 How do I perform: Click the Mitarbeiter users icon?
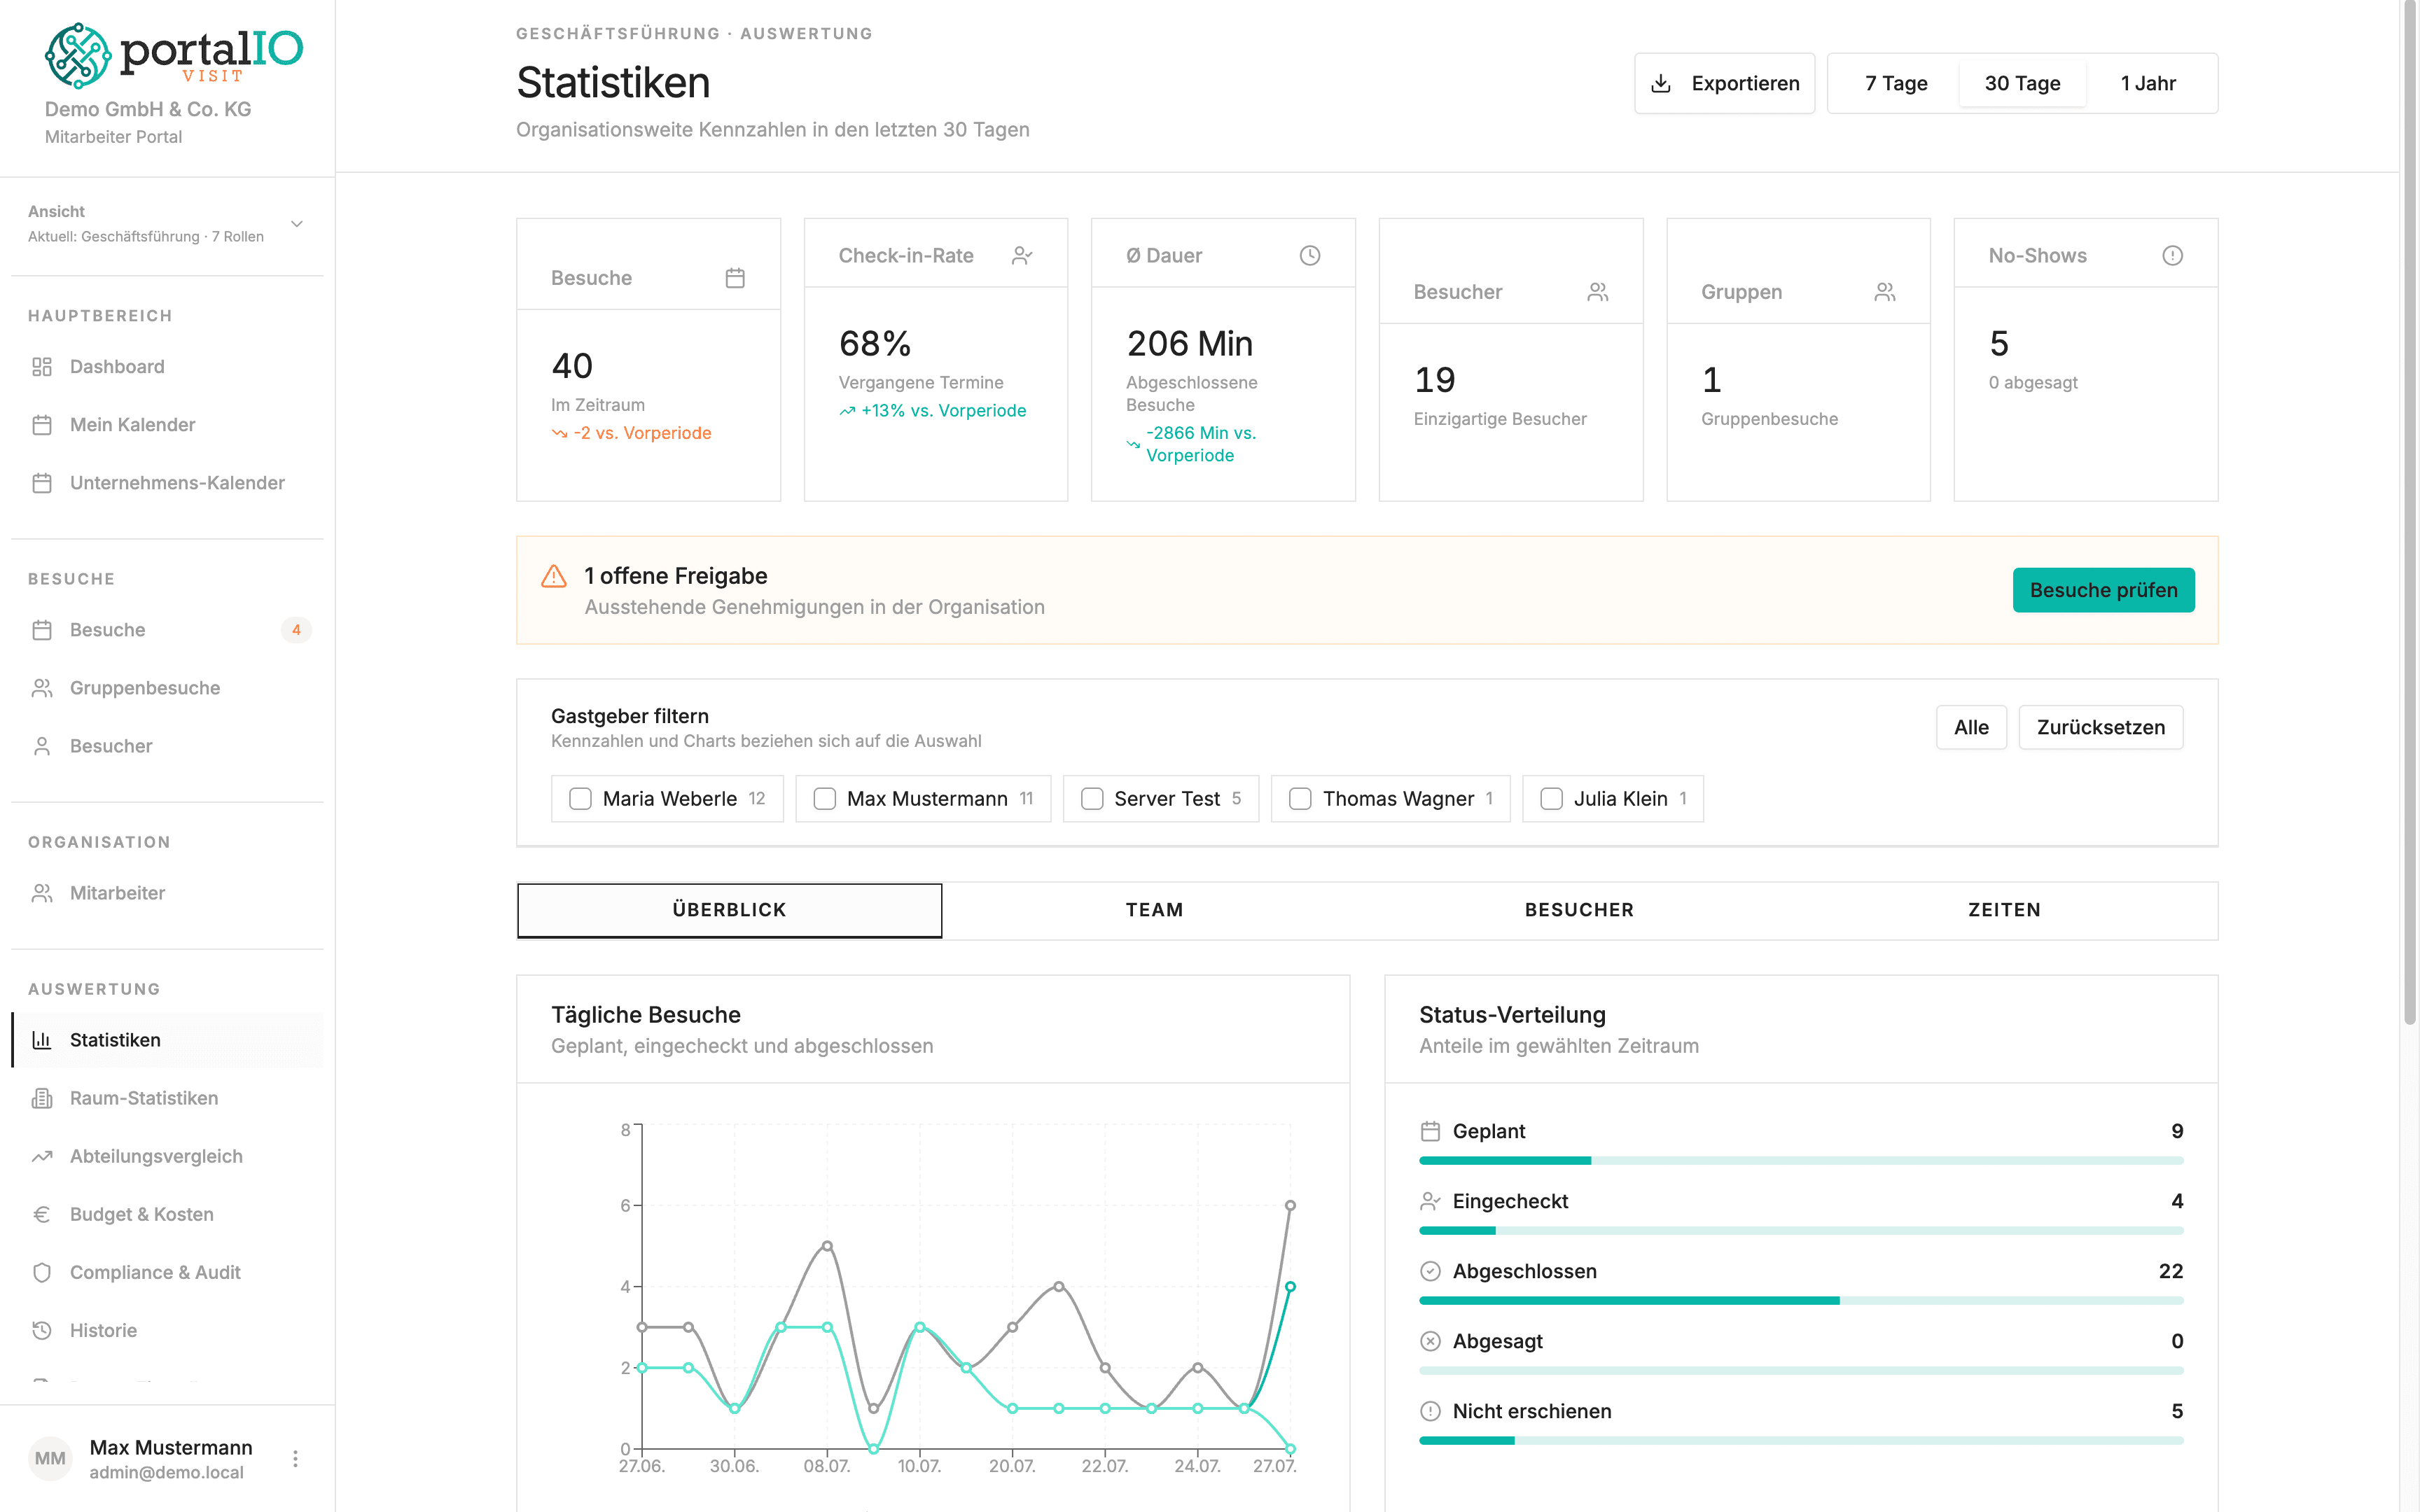coord(42,893)
